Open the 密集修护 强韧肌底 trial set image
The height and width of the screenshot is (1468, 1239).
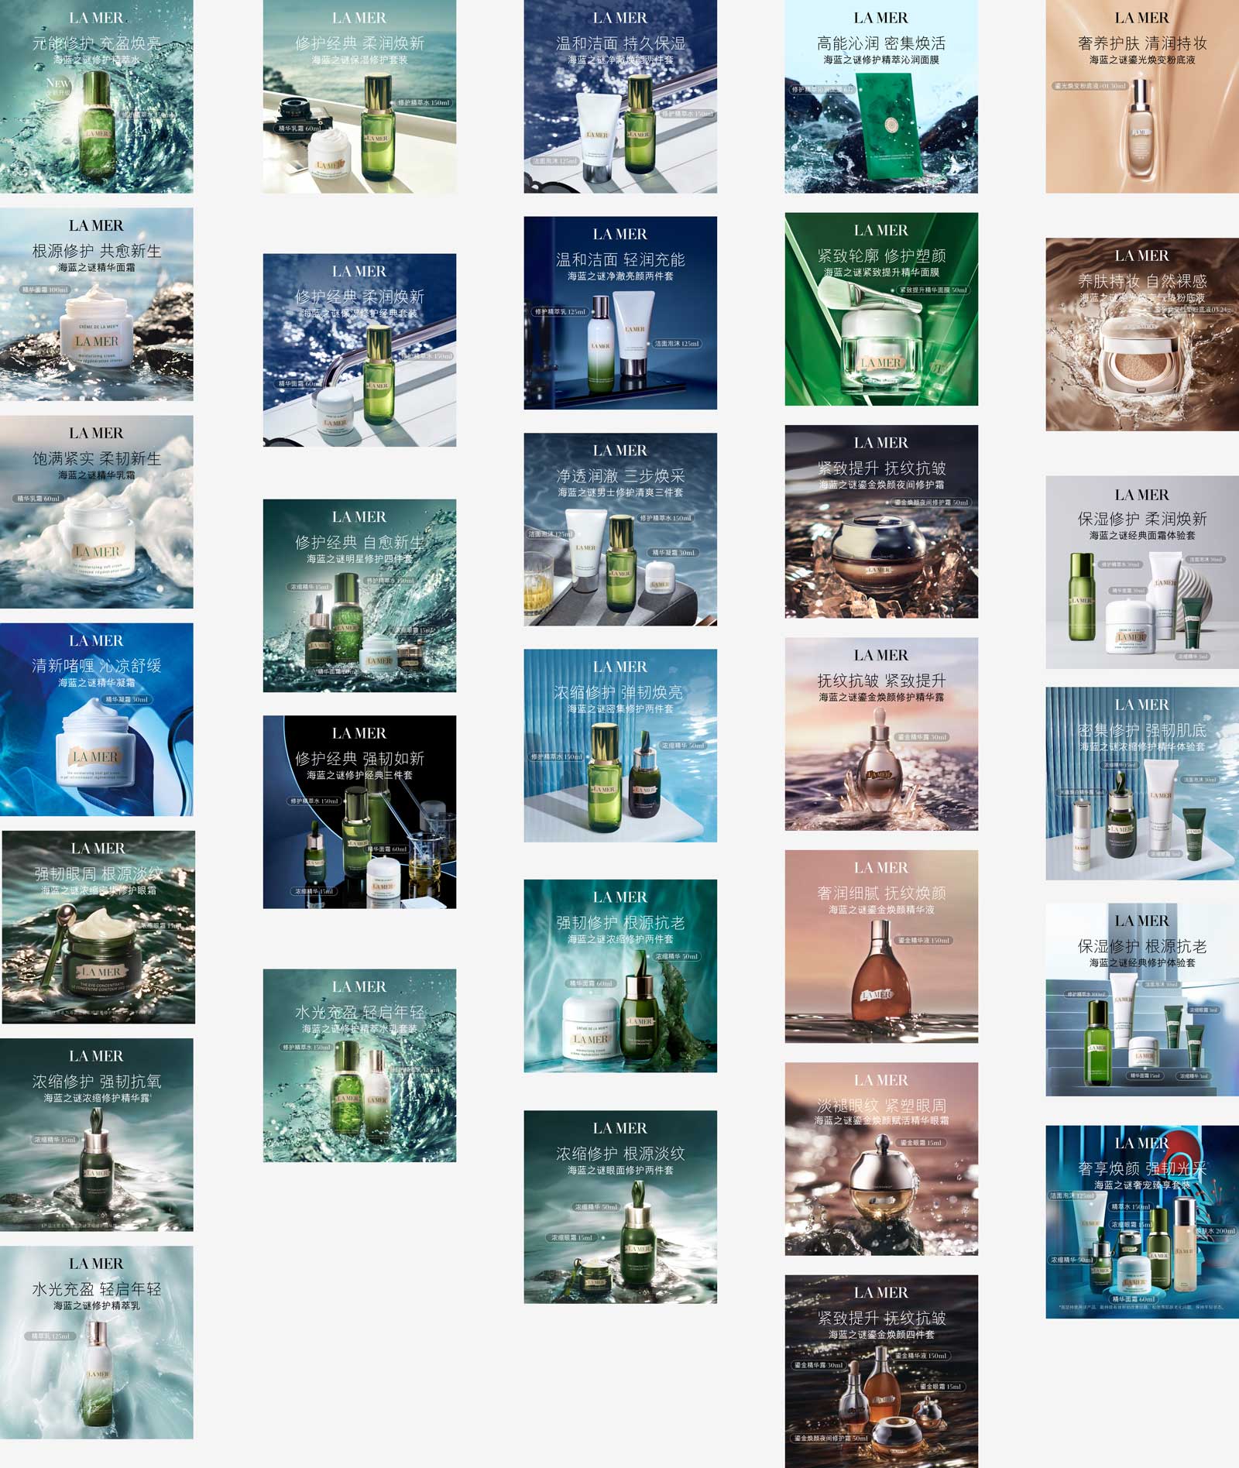1142,783
